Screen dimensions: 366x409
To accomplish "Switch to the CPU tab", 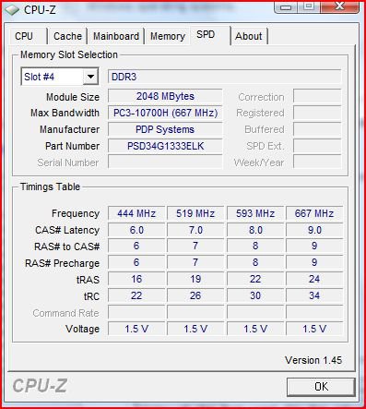I will click(24, 36).
